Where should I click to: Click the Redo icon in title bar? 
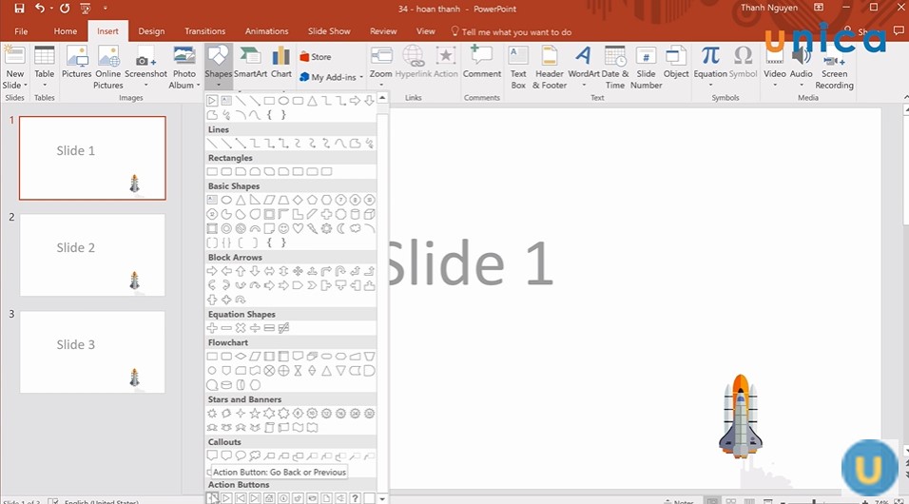[65, 9]
